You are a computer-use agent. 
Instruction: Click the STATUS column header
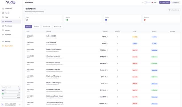tap(154, 32)
